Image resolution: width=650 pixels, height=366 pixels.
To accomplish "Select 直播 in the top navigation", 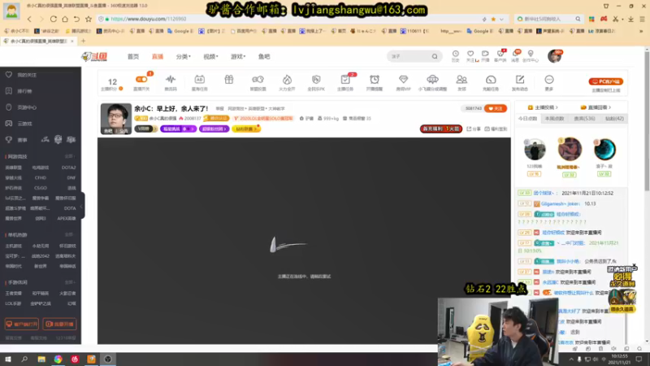I will coord(158,56).
